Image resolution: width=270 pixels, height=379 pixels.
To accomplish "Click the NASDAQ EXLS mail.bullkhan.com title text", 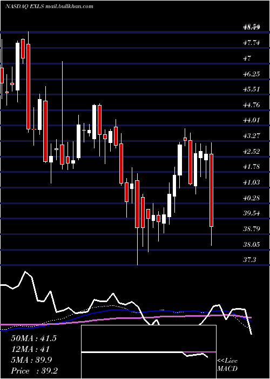I will tap(49, 6).
